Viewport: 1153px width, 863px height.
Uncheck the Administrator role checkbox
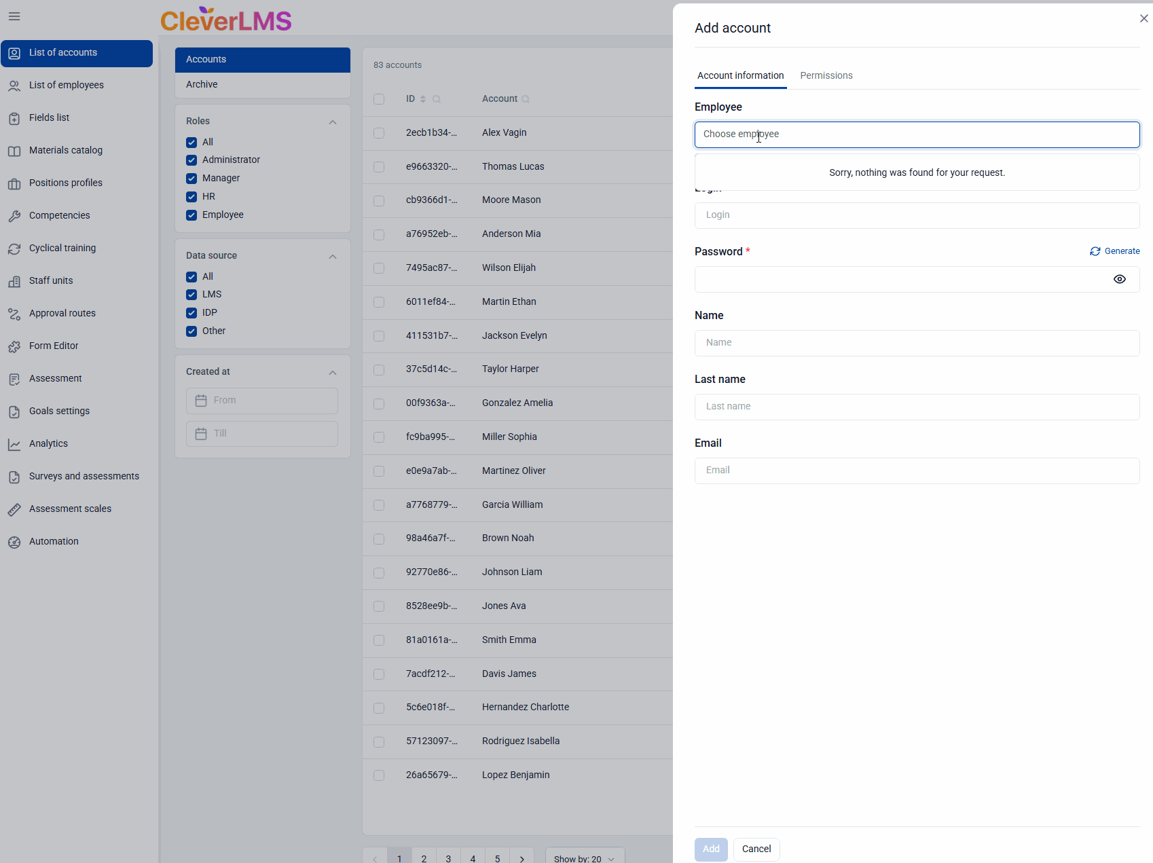[191, 160]
